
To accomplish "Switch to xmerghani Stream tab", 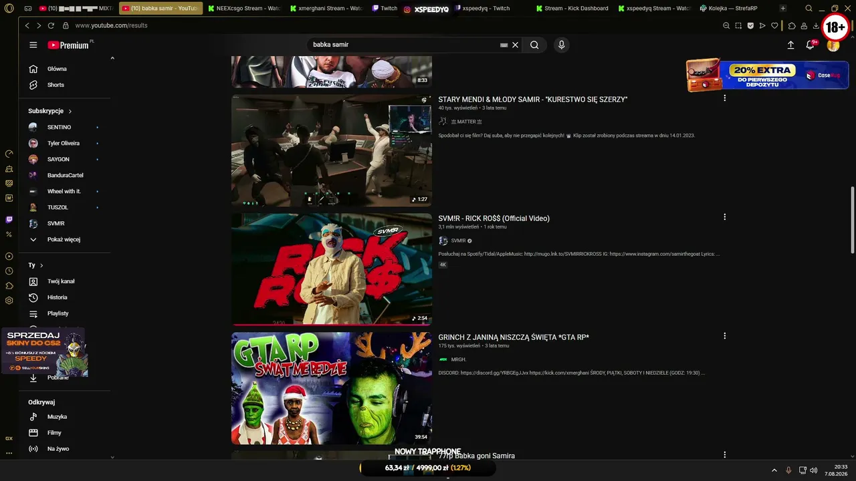I will [x=327, y=9].
